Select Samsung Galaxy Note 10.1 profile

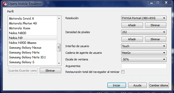point(32,57)
